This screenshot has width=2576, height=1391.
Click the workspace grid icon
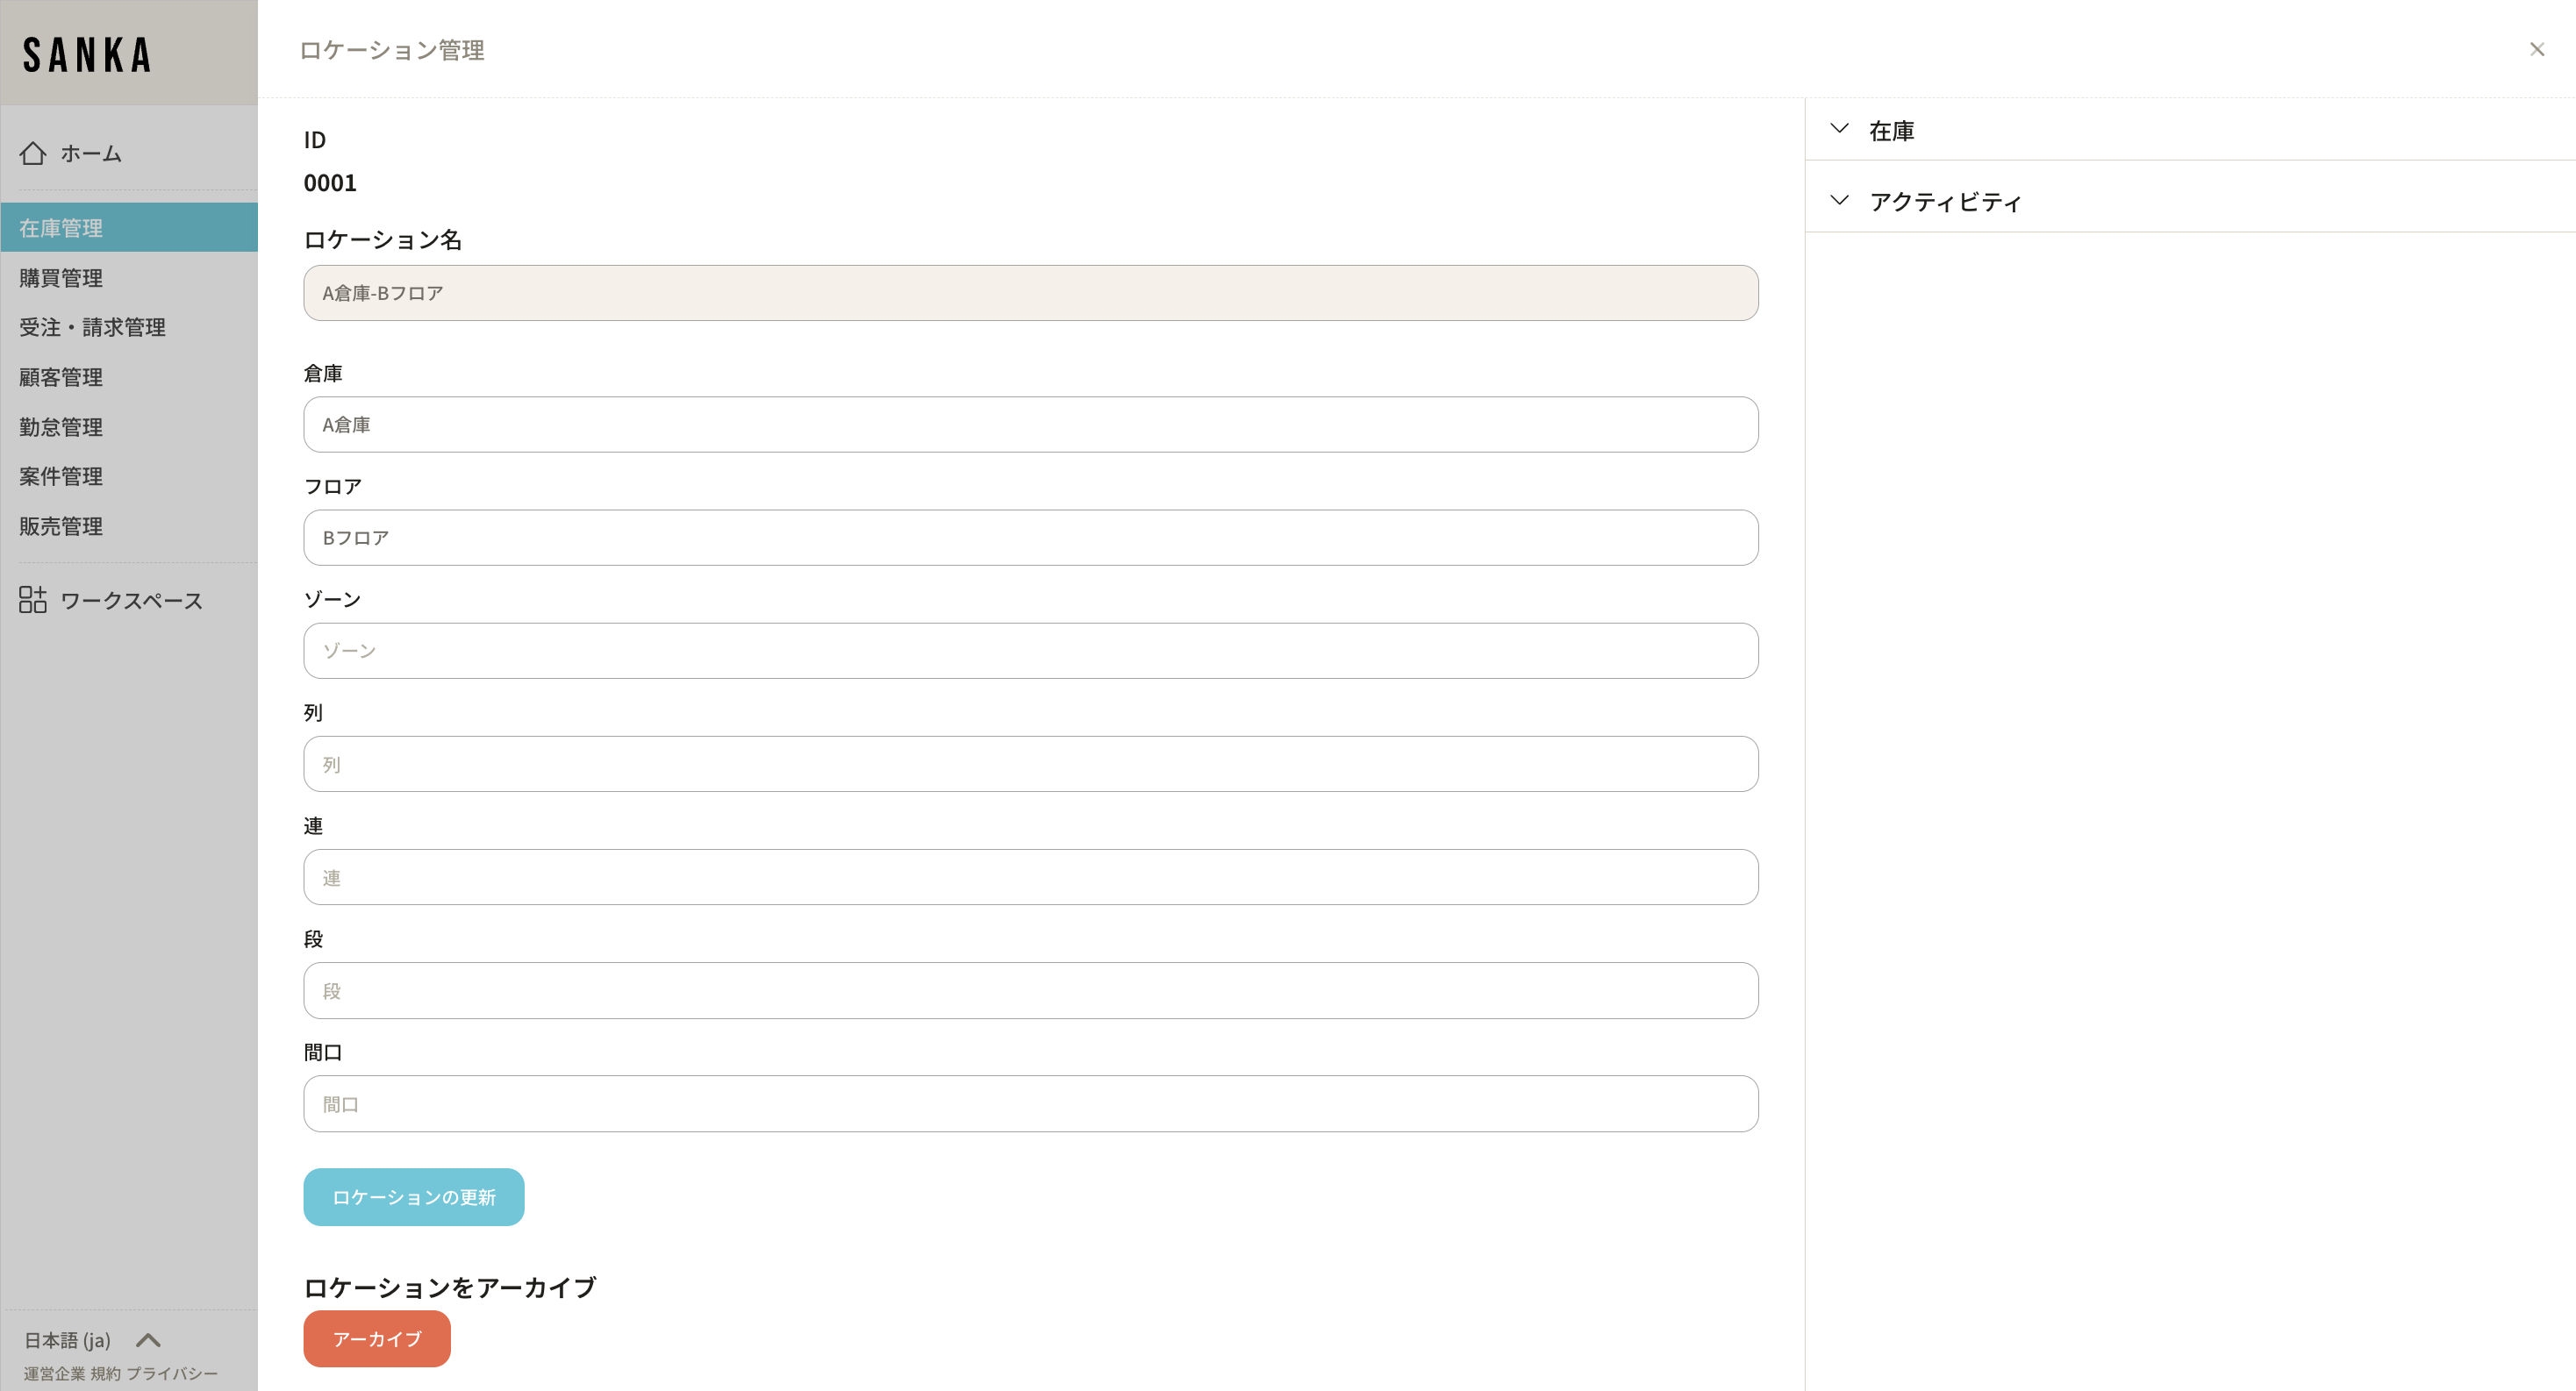click(33, 600)
